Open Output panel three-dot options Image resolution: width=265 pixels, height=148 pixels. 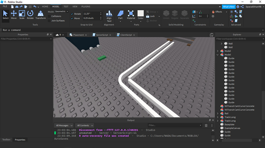tap(212, 126)
